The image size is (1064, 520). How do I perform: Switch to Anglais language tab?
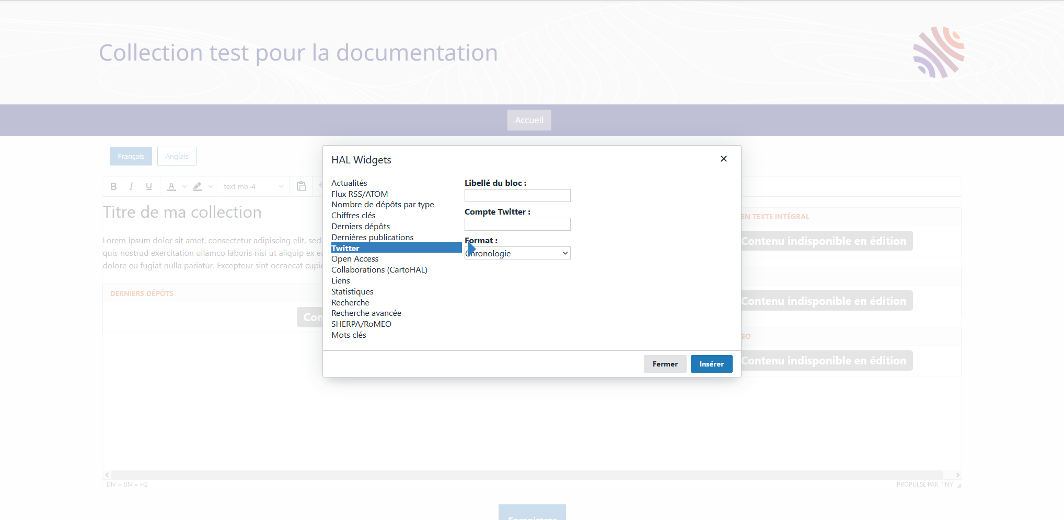177,156
